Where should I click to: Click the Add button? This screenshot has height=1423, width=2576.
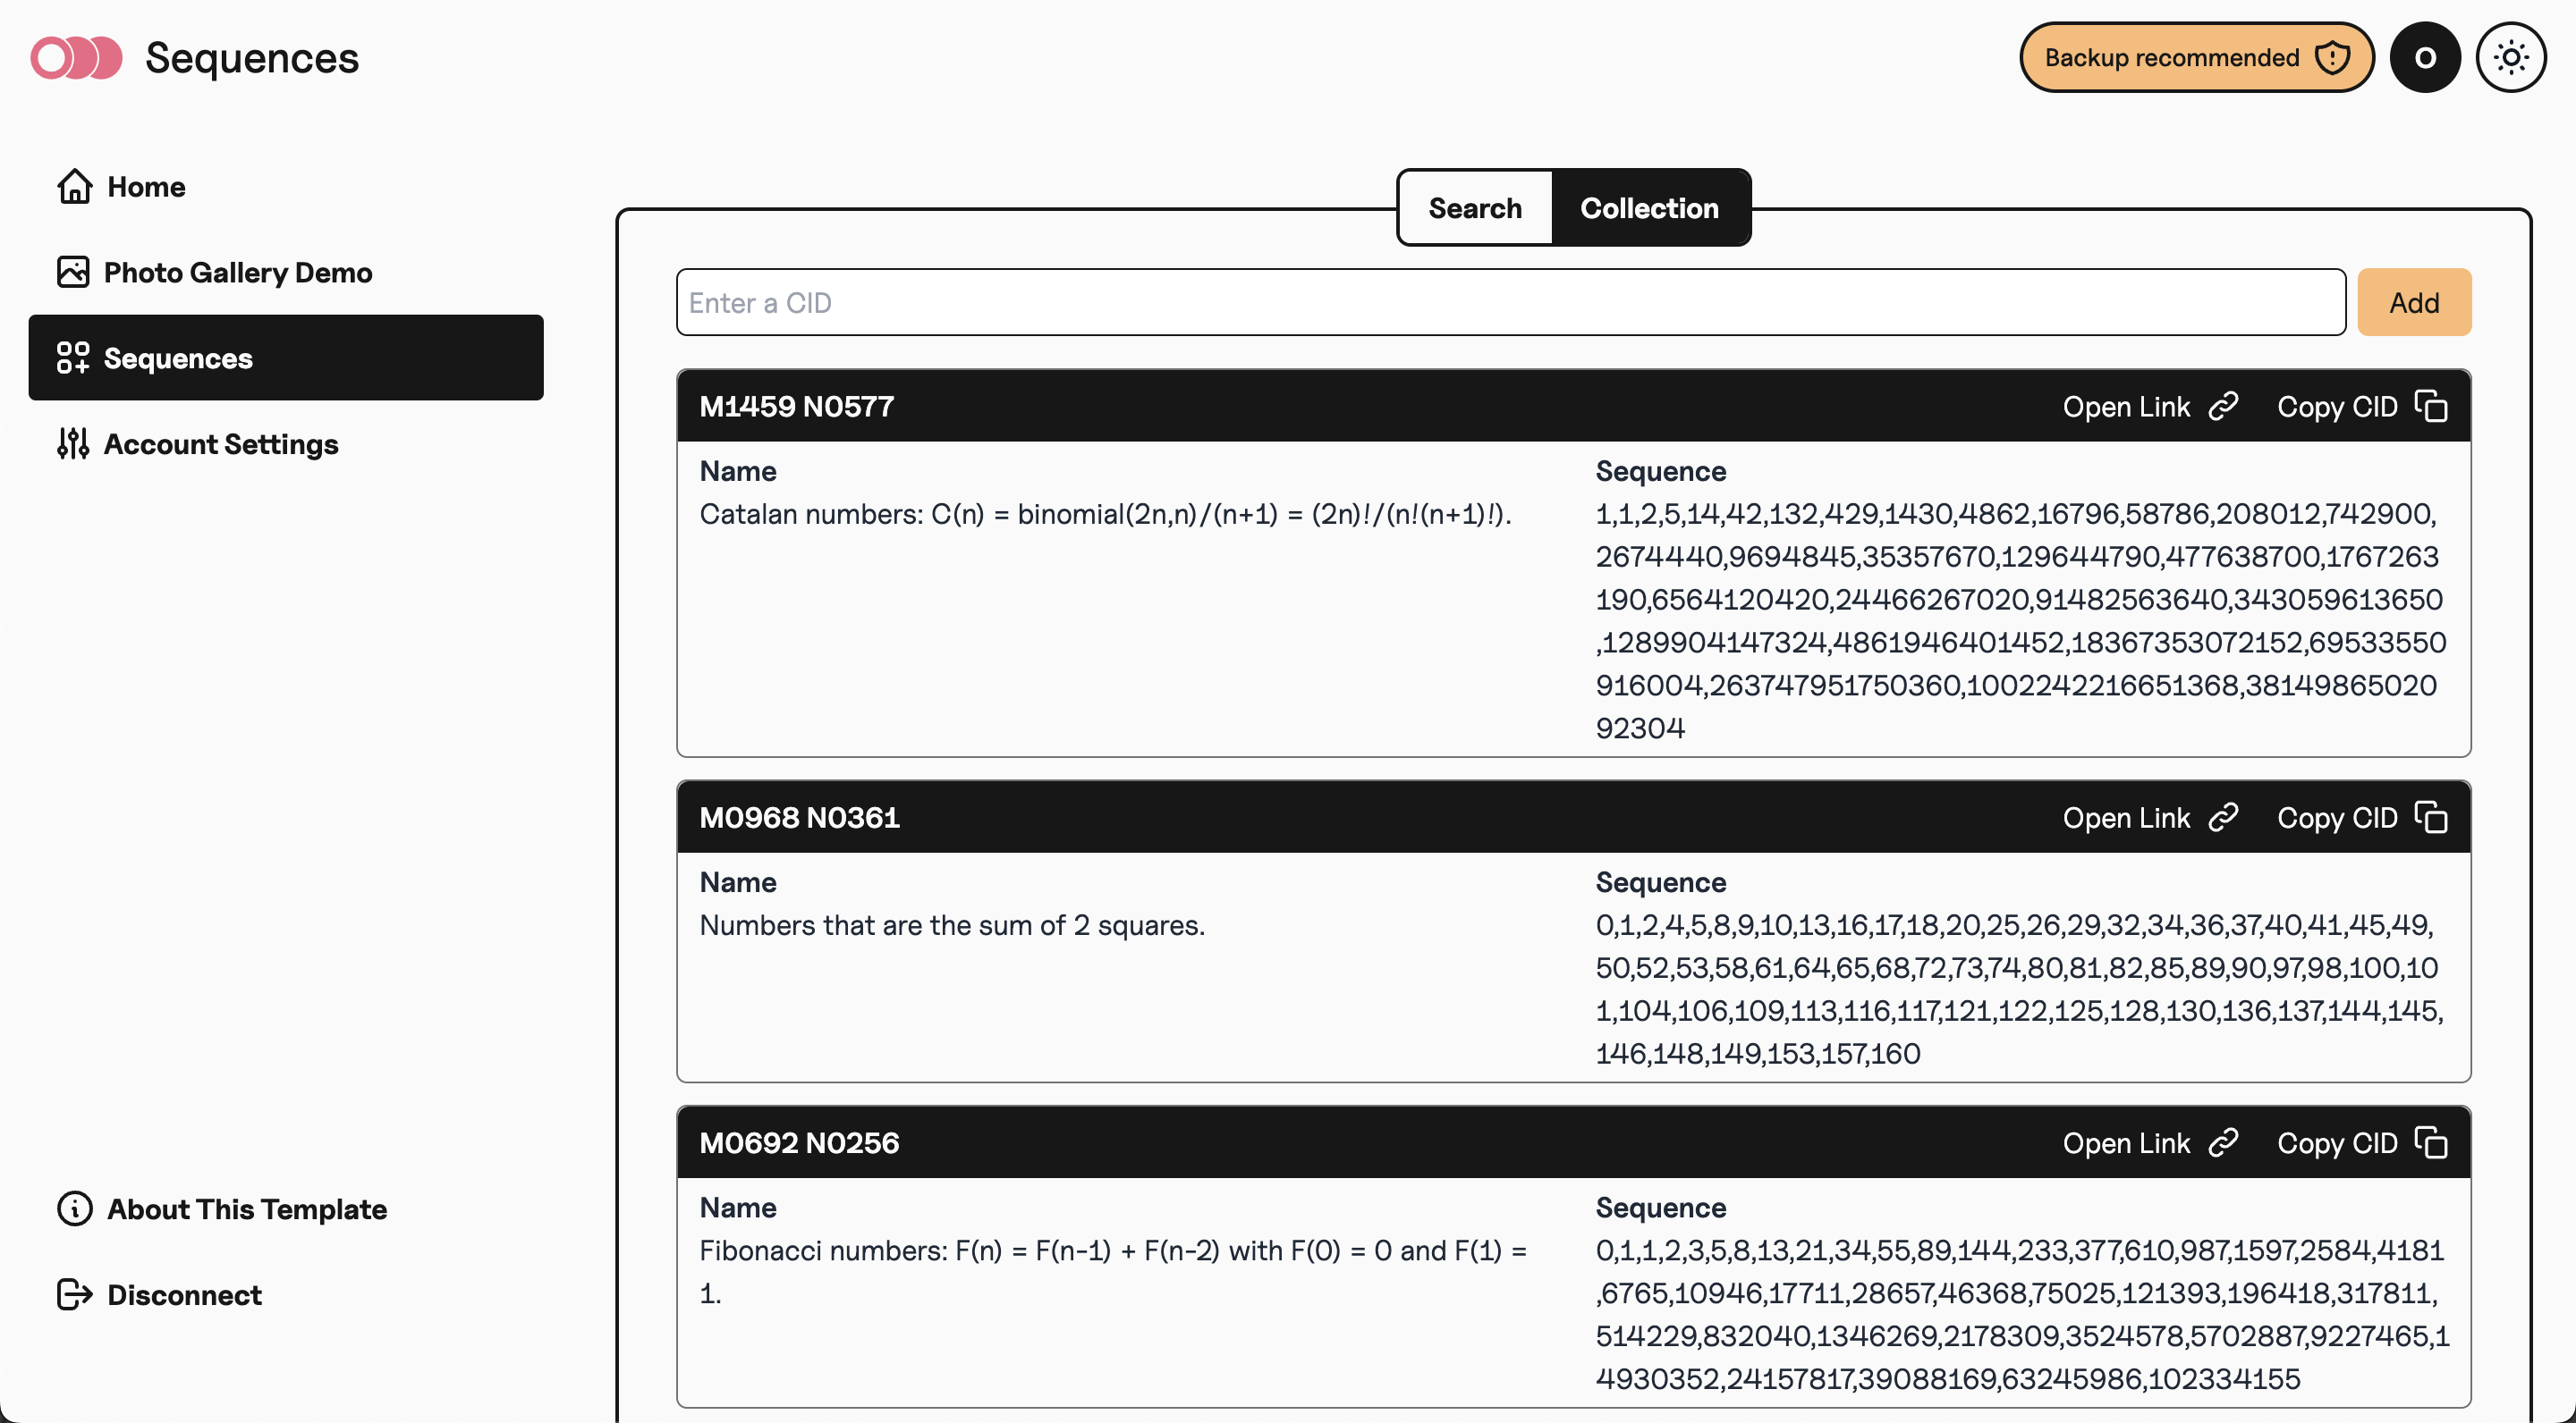tap(2415, 301)
